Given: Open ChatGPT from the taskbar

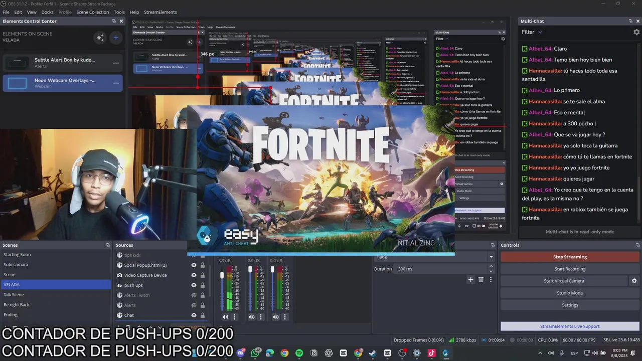Looking at the screenshot, I should (x=329, y=353).
